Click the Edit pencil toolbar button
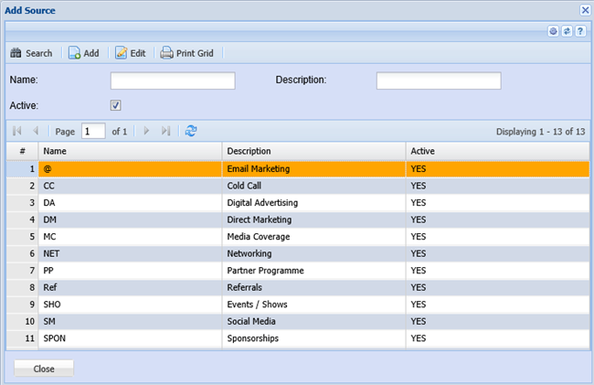594x385 pixels. [131, 53]
